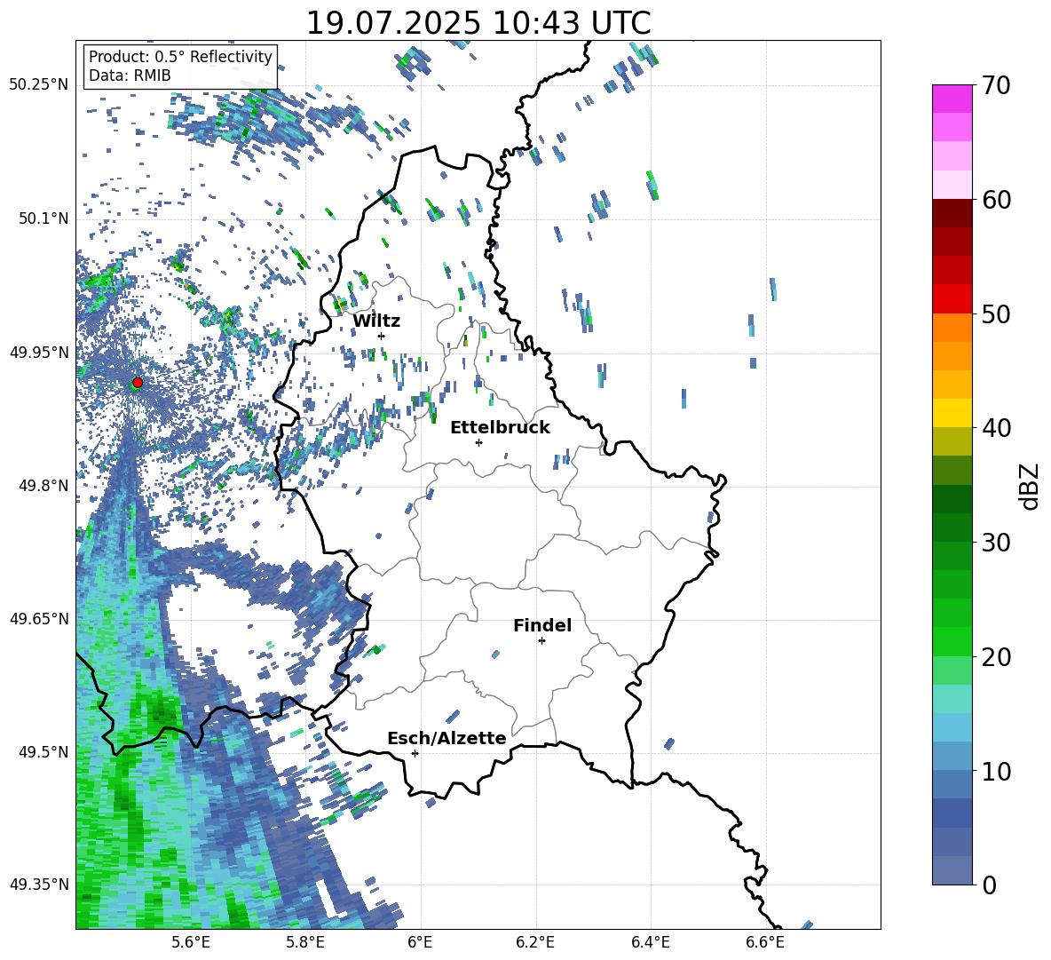The height and width of the screenshot is (960, 1051).
Task: Click the orange colorbar swatch just below 50
Action: [x=952, y=327]
